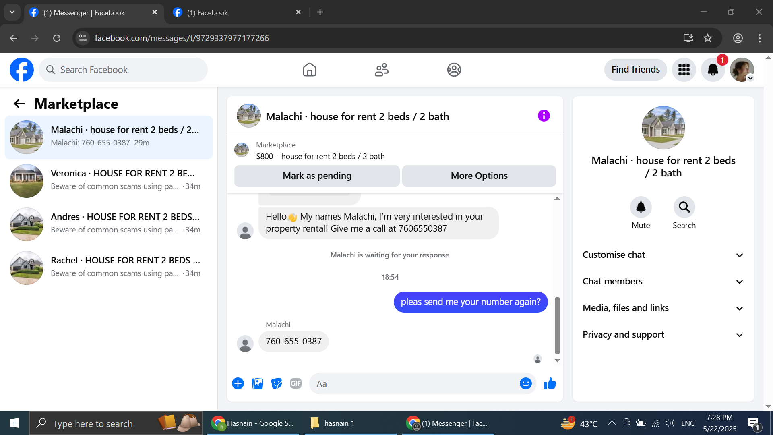
Task: Go back one page in Chrome
Action: tap(13, 38)
